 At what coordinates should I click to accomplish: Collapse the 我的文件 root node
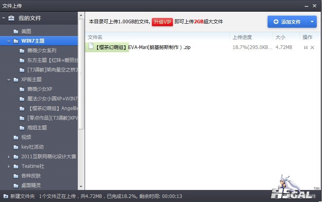[4, 18]
